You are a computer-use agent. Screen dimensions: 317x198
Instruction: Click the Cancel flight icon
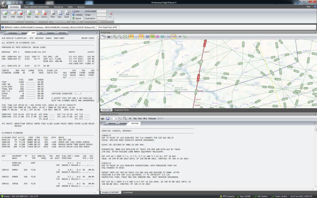click(x=44, y=14)
